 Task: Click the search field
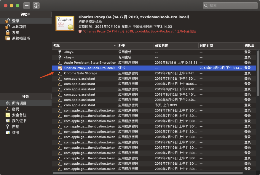(x=230, y=6)
